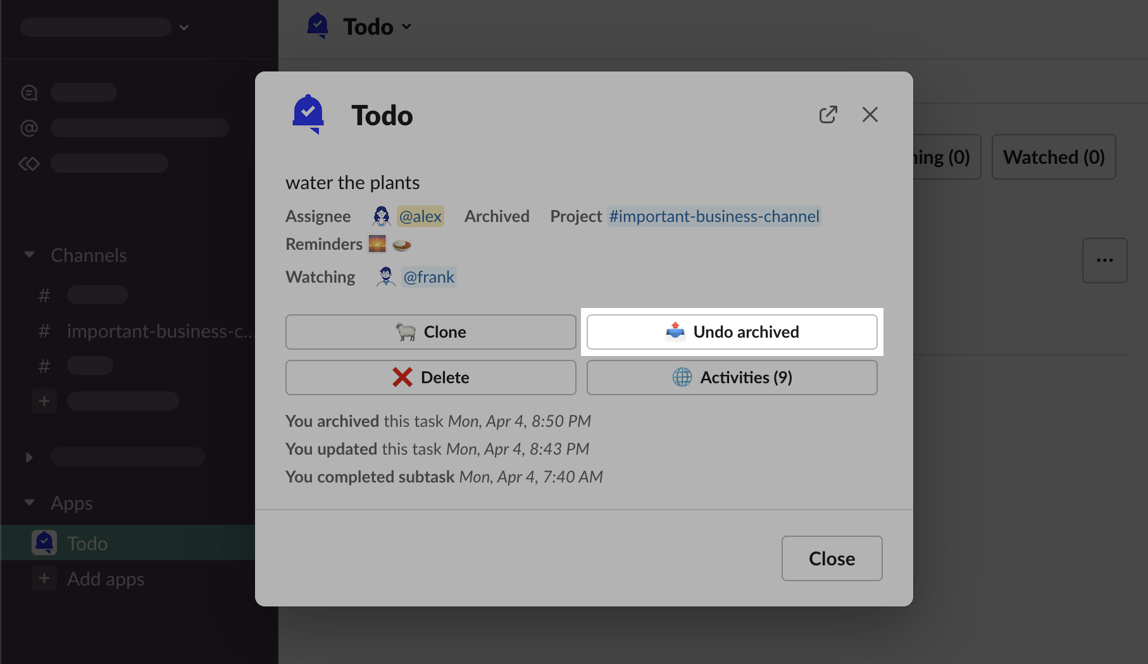Open the Todo header dropdown chevron

point(407,27)
